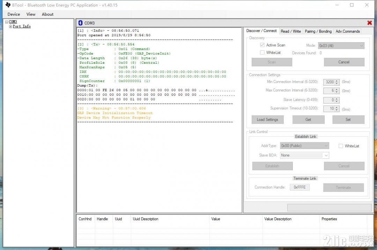This screenshot has height=250, width=377.
Task: Decrease Max Connection Interval with down arrow
Action: point(337,92)
